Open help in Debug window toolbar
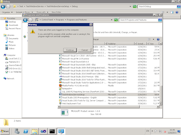This screenshot has height=135, width=181. pos(177,12)
